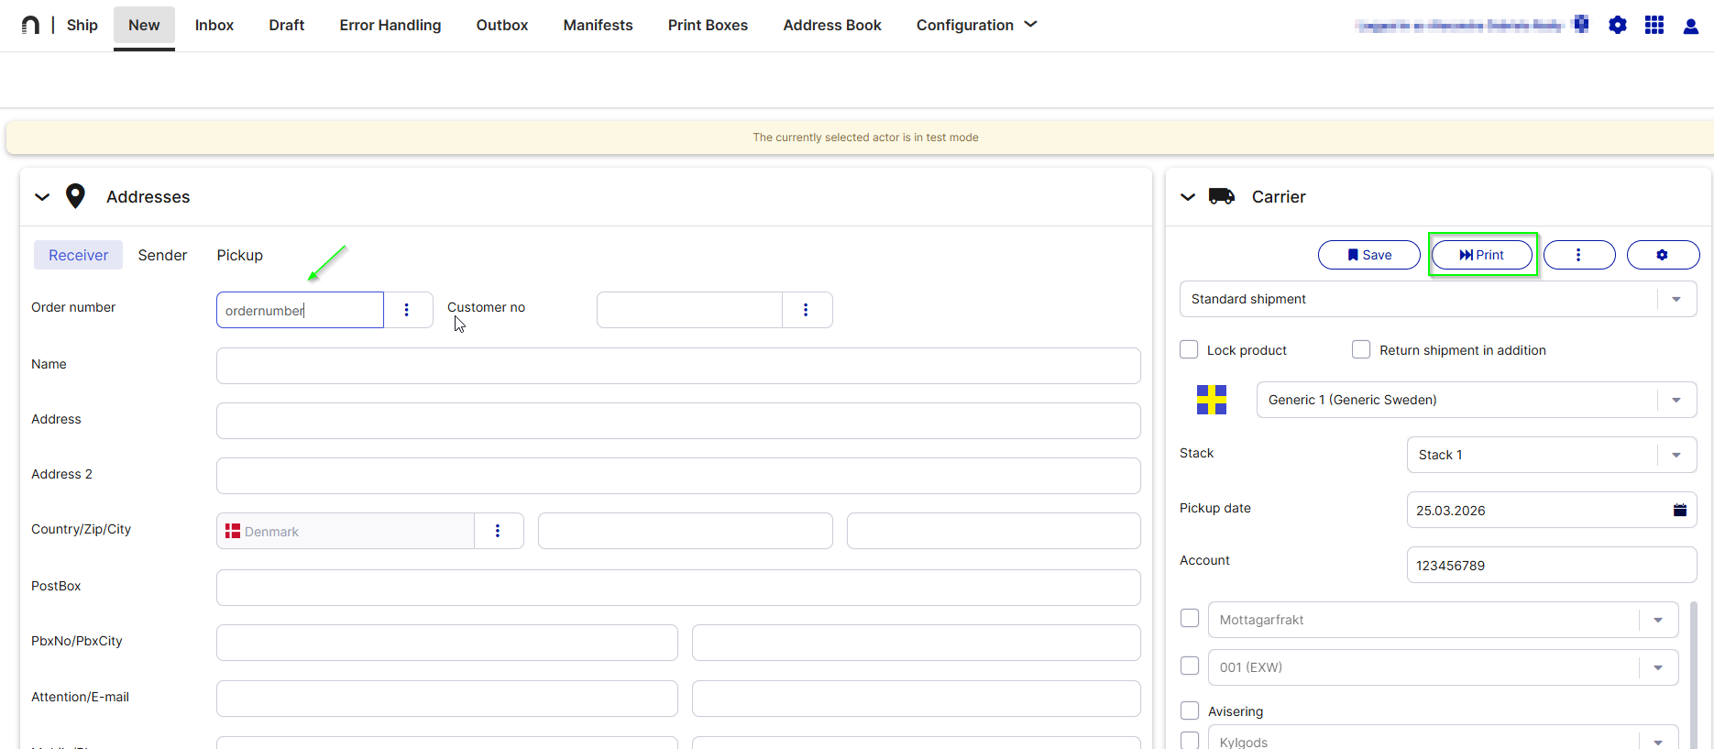Click the Account field with 123456789
Image resolution: width=1714 pixels, height=749 pixels.
click(x=1552, y=565)
